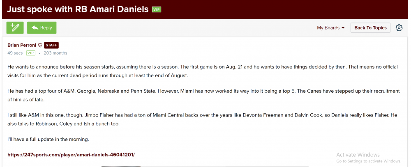Click the caret arrow beside My Boards
The image size is (411, 167).
click(x=343, y=28)
